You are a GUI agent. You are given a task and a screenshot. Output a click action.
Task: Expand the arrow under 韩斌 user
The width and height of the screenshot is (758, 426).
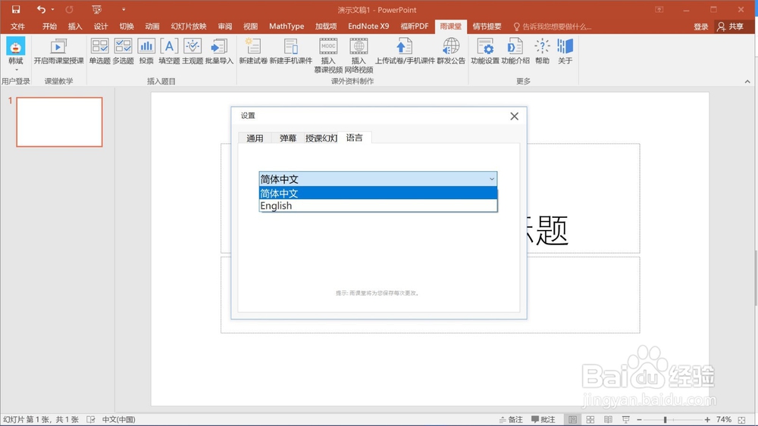[x=16, y=70]
